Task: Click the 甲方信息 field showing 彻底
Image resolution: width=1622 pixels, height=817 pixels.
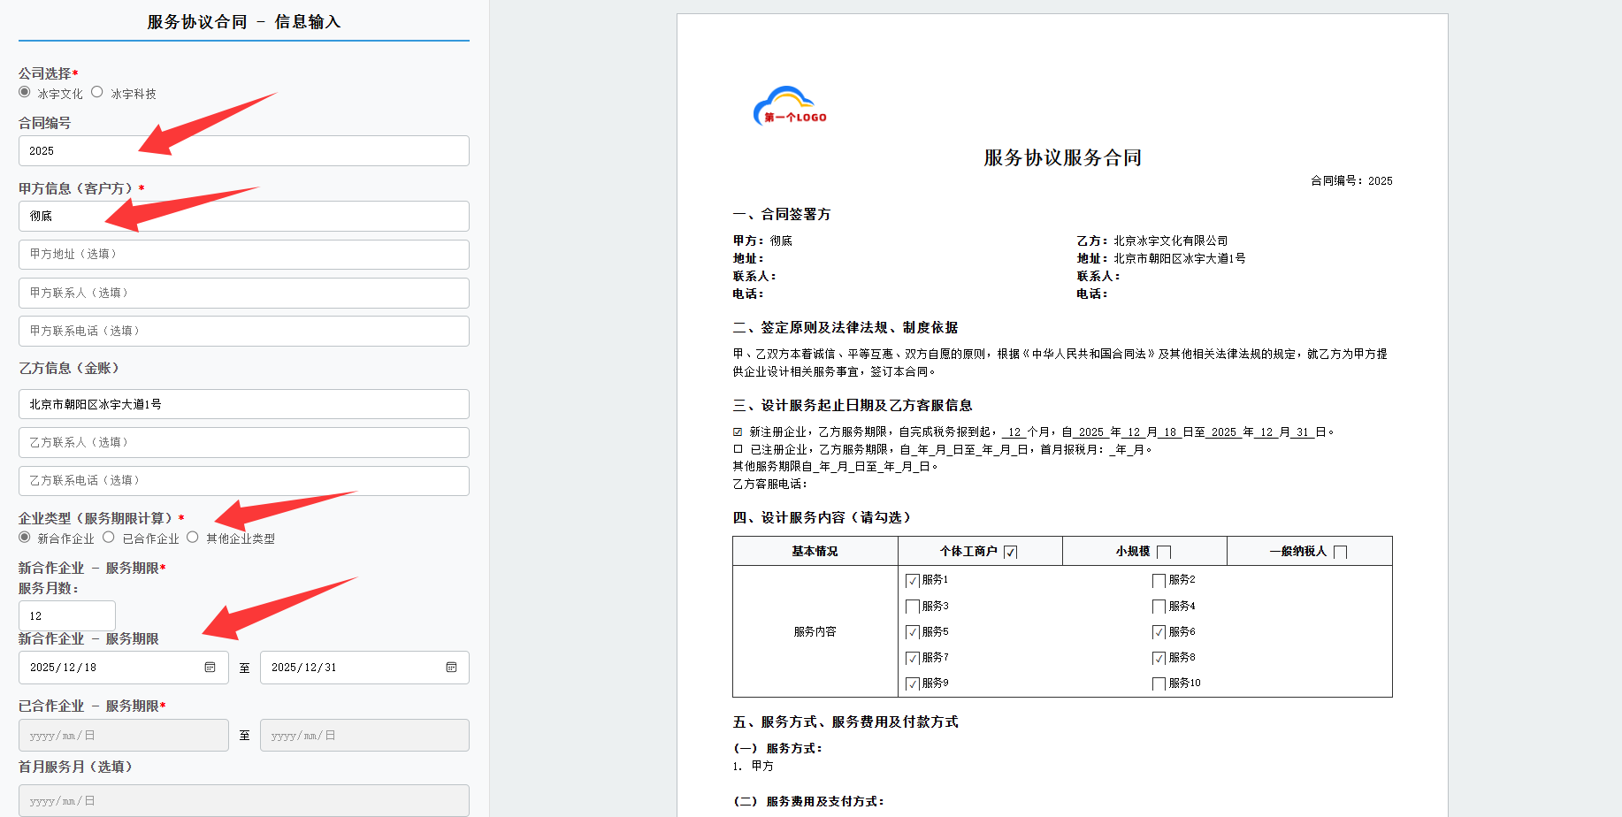Action: [x=244, y=216]
